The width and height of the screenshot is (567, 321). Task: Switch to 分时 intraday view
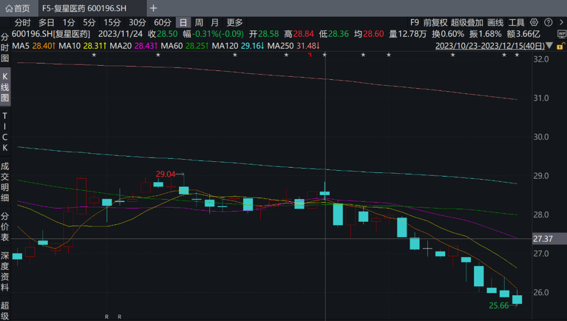(x=23, y=23)
